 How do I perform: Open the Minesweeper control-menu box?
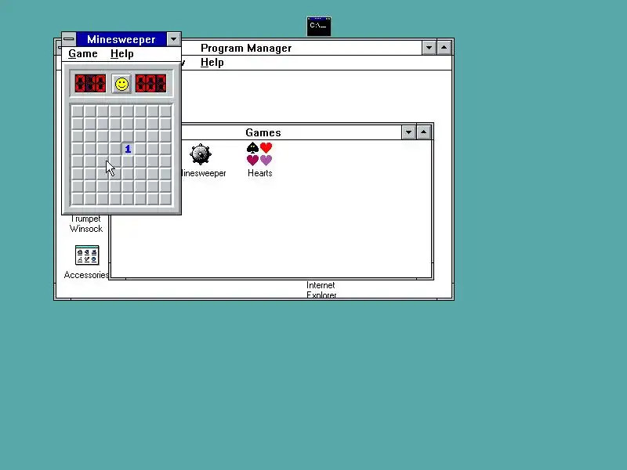69,39
